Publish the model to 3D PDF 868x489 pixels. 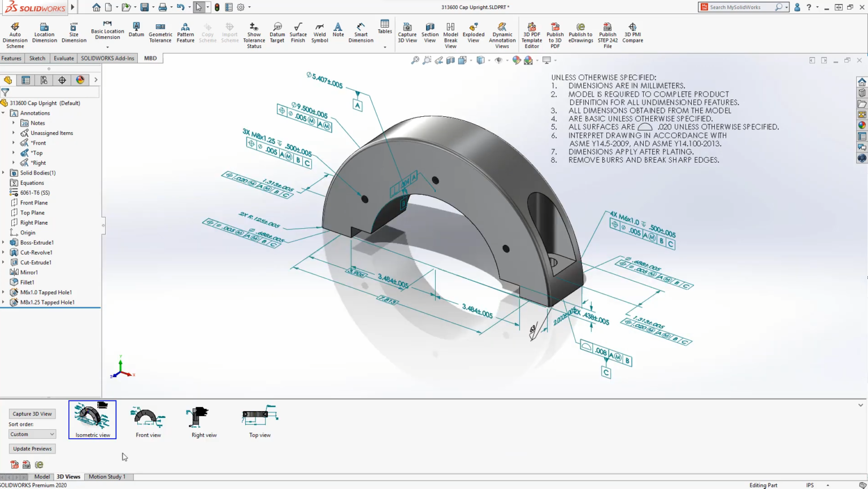(555, 33)
